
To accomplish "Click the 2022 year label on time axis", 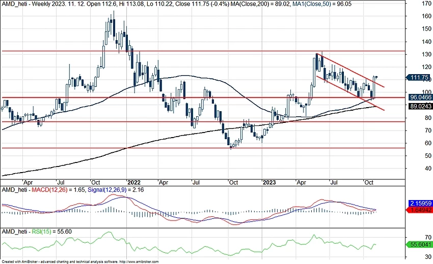I will click(133, 182).
